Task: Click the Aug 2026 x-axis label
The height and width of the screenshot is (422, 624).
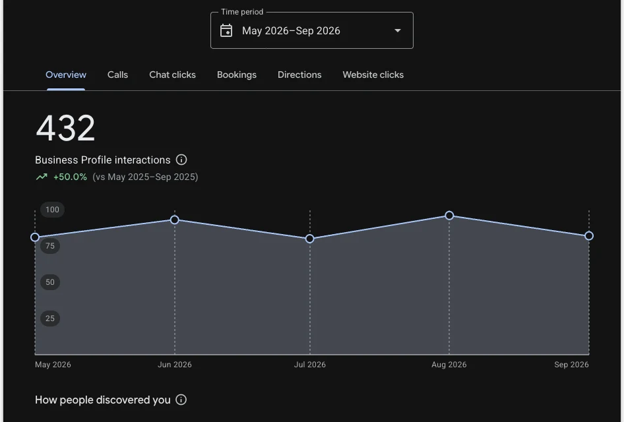Action: (x=449, y=365)
